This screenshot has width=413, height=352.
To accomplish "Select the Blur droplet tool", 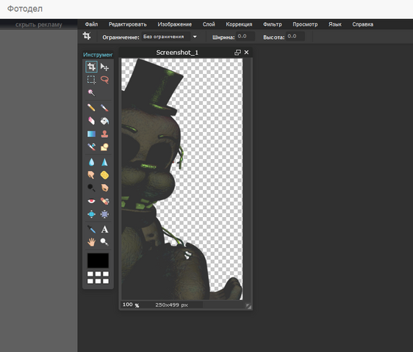I will click(x=91, y=162).
